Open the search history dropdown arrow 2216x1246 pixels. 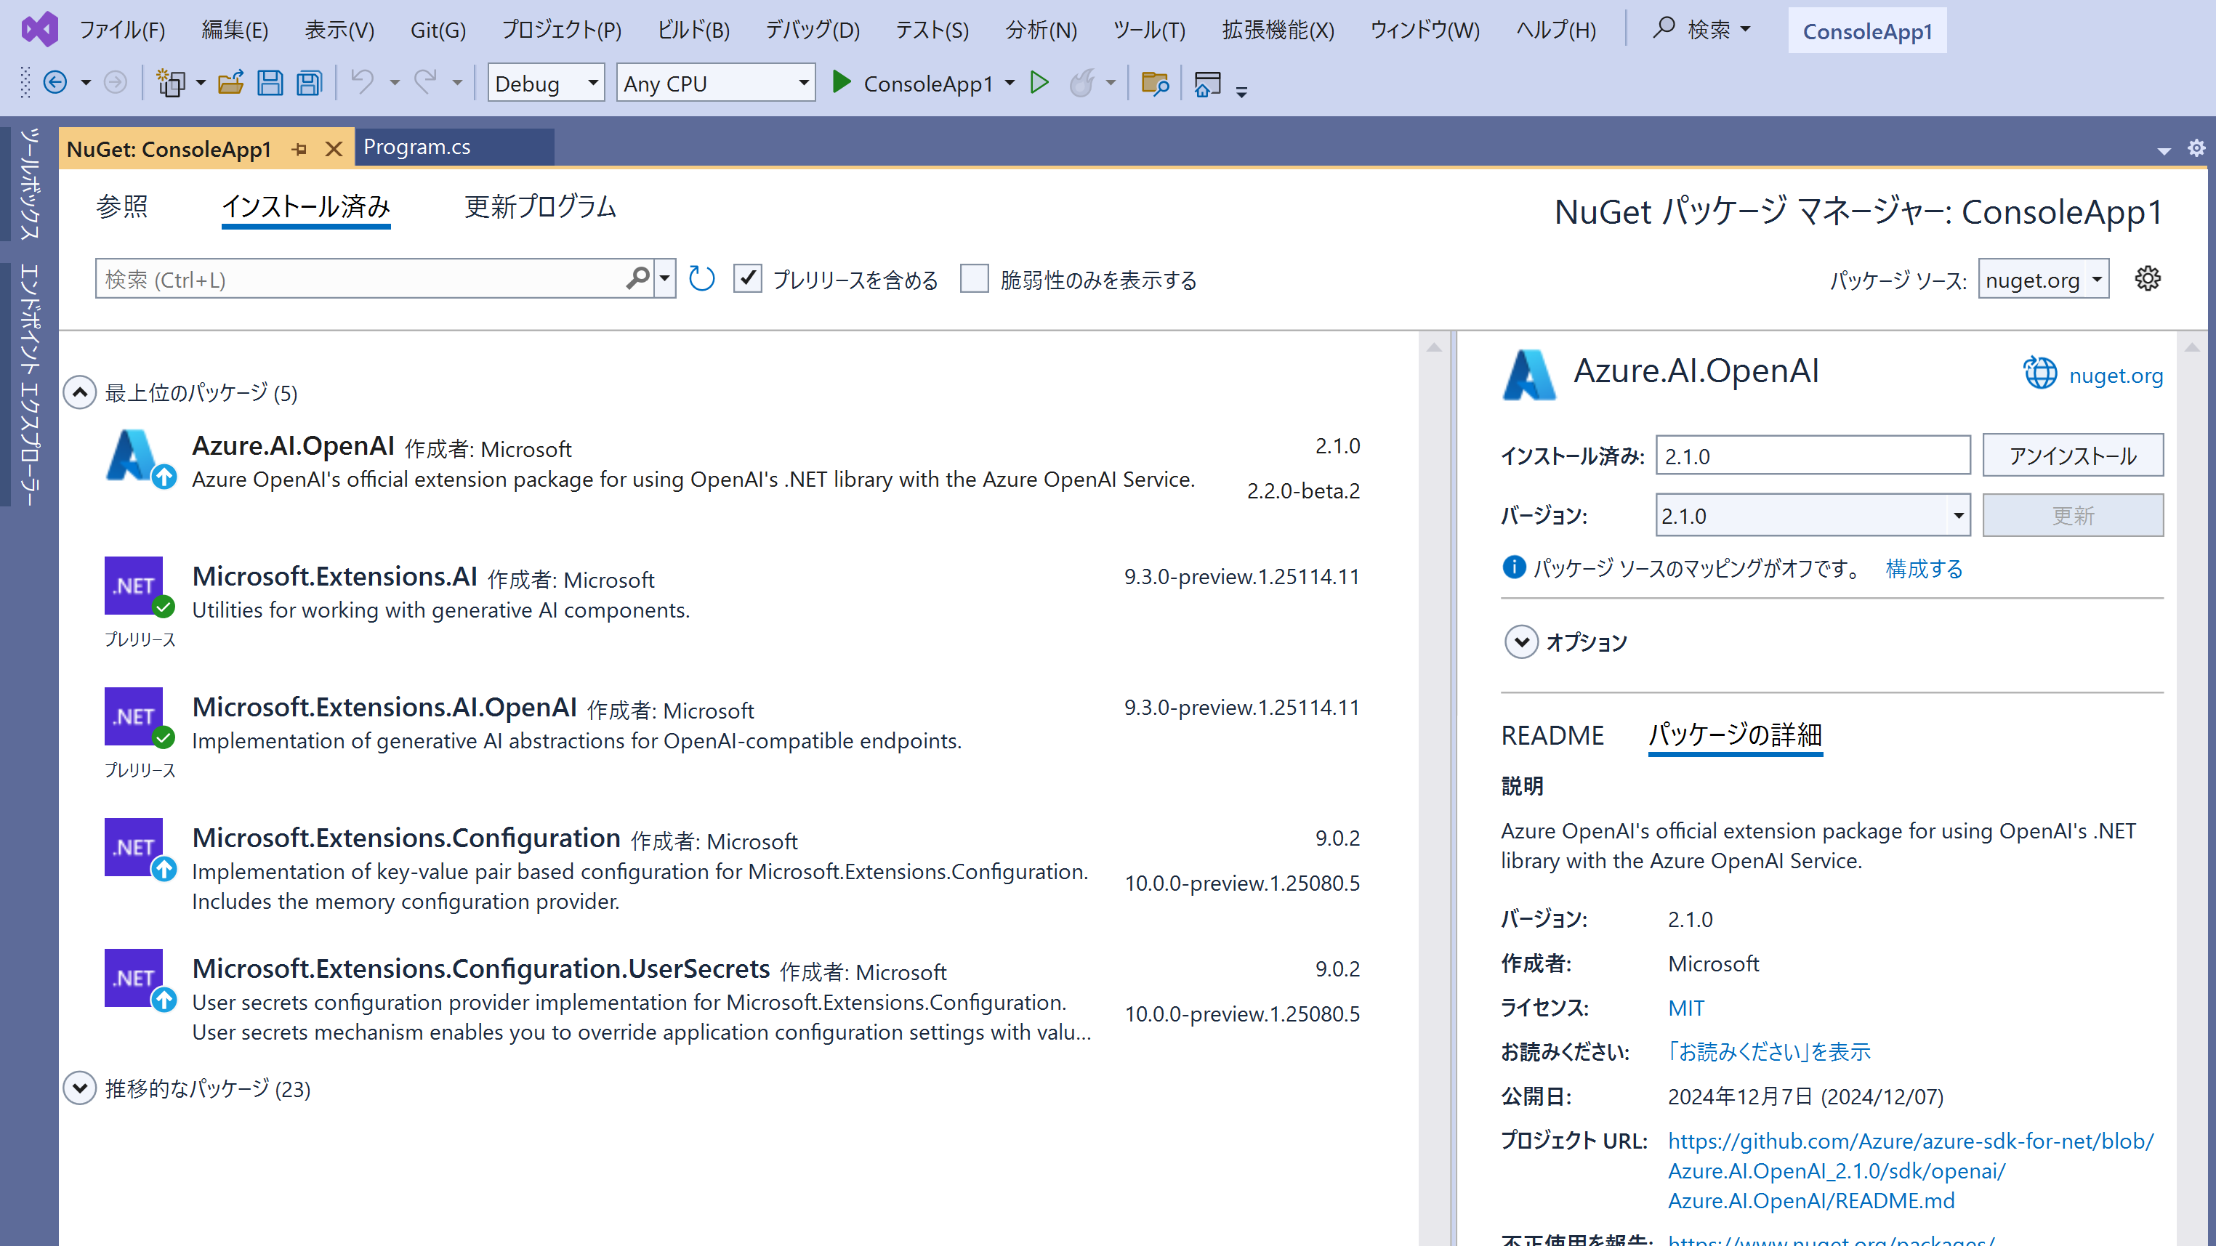664,278
